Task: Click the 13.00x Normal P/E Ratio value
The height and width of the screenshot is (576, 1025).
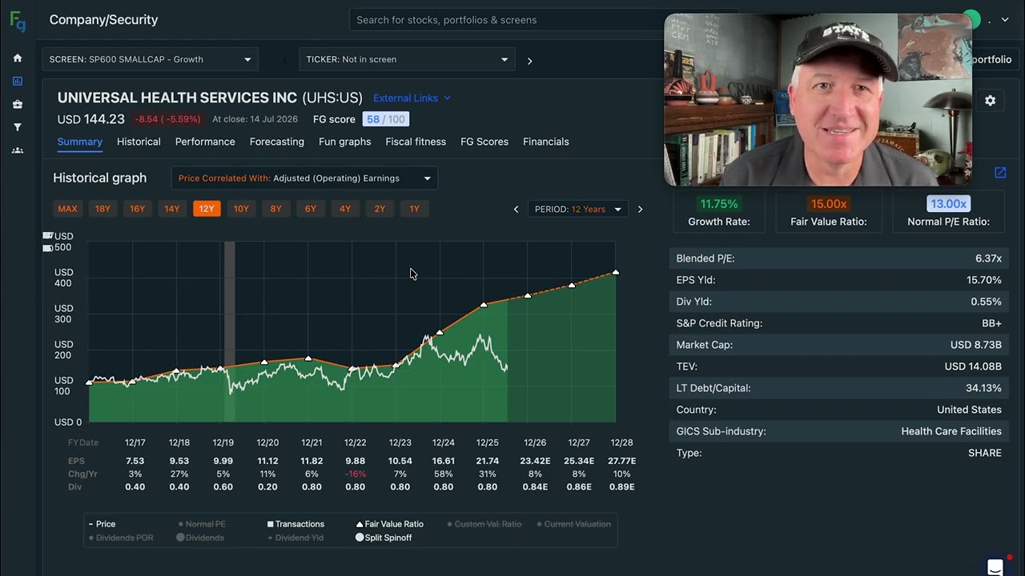Action: (x=948, y=204)
